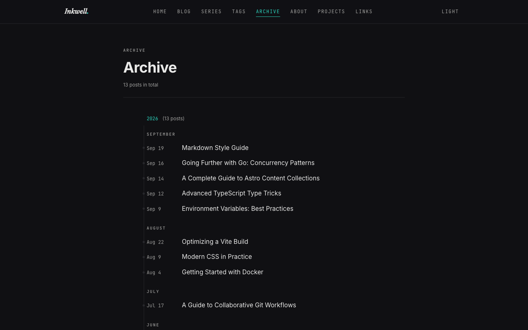
Task: Switch theme with the LIGHT toggle
Action: click(x=450, y=12)
